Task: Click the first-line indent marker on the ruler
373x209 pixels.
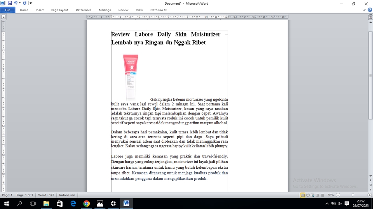Action: pyautogui.click(x=111, y=16)
